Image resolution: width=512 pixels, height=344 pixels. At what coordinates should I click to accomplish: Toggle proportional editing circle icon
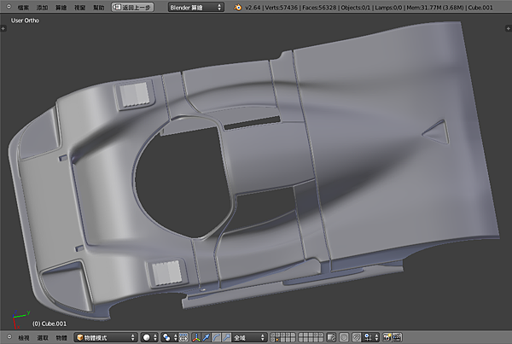point(344,337)
